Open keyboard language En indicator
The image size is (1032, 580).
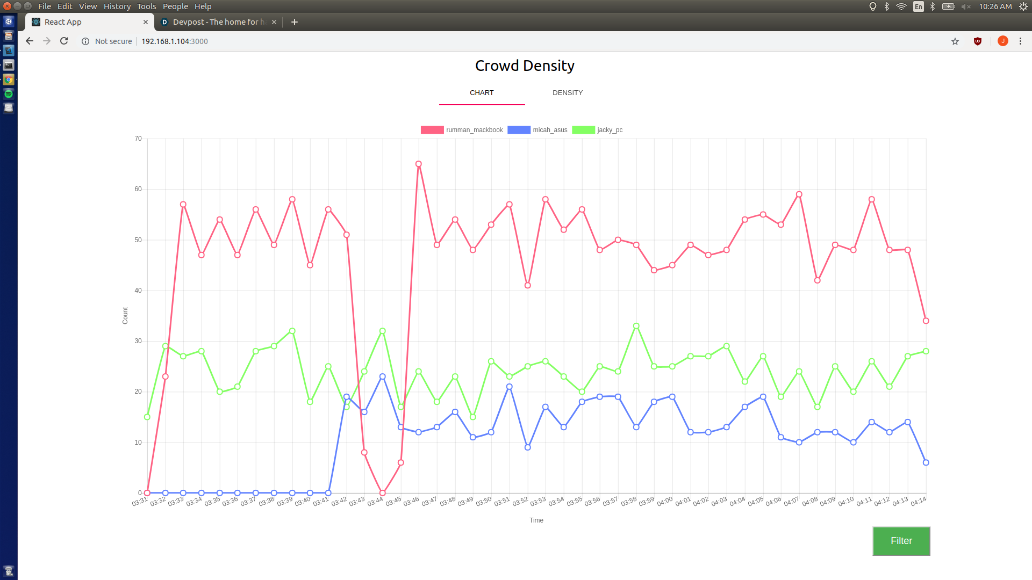tap(918, 6)
